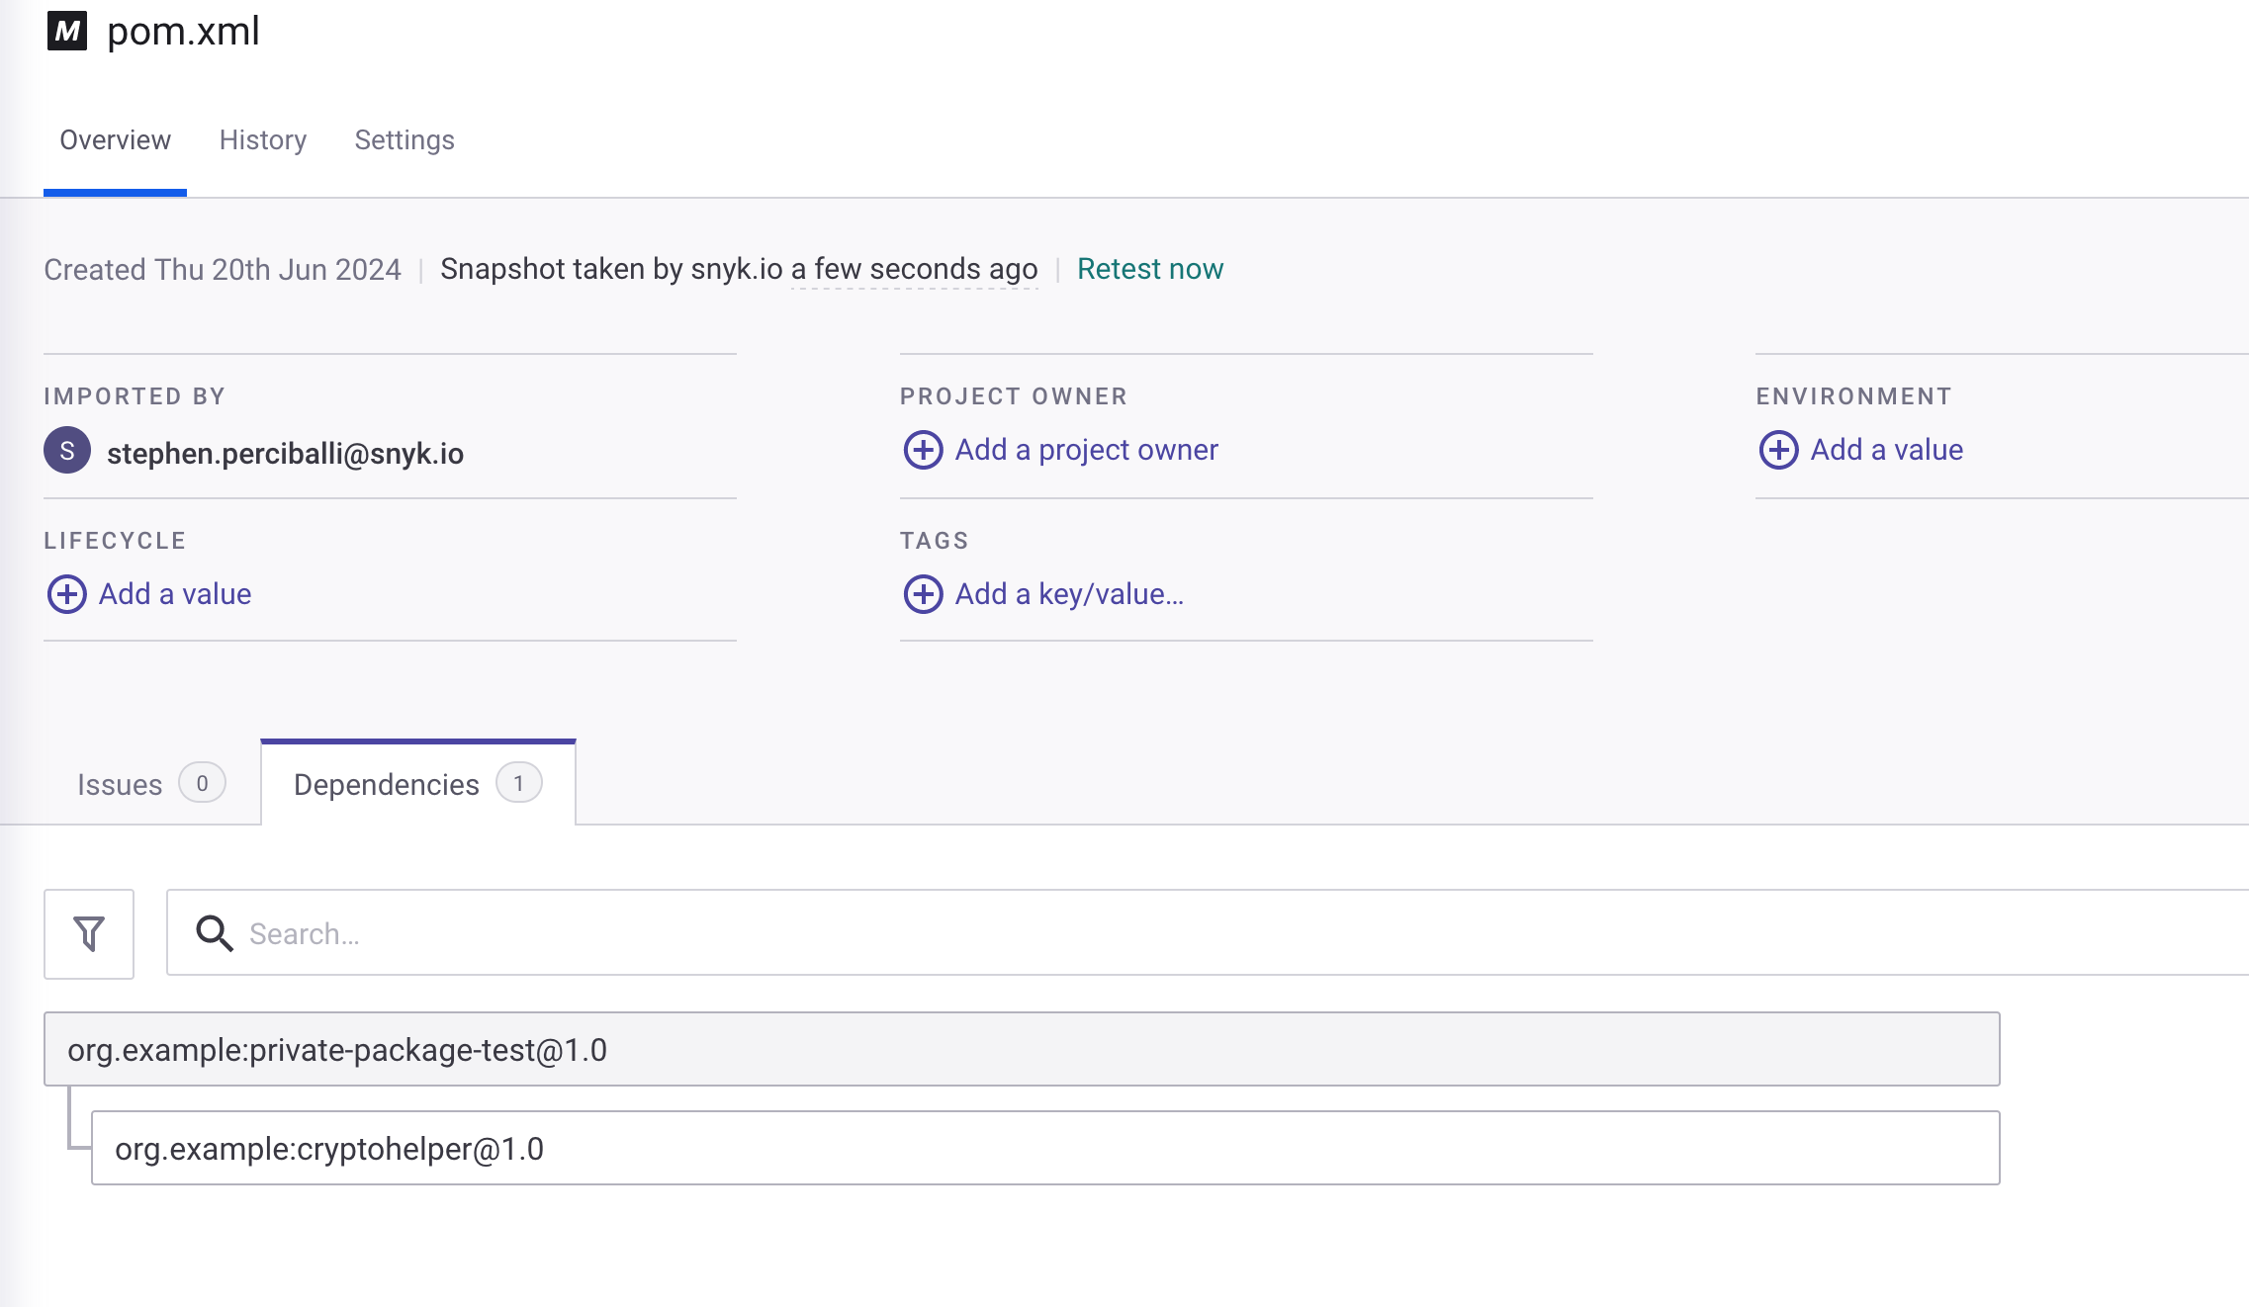Click the snapshot time 'a few seconds ago'

tap(914, 269)
